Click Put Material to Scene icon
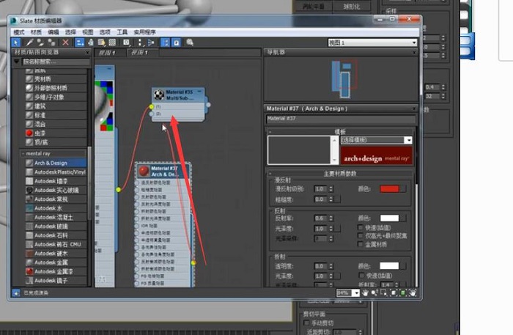This screenshot has height=335, width=513. coord(40,43)
